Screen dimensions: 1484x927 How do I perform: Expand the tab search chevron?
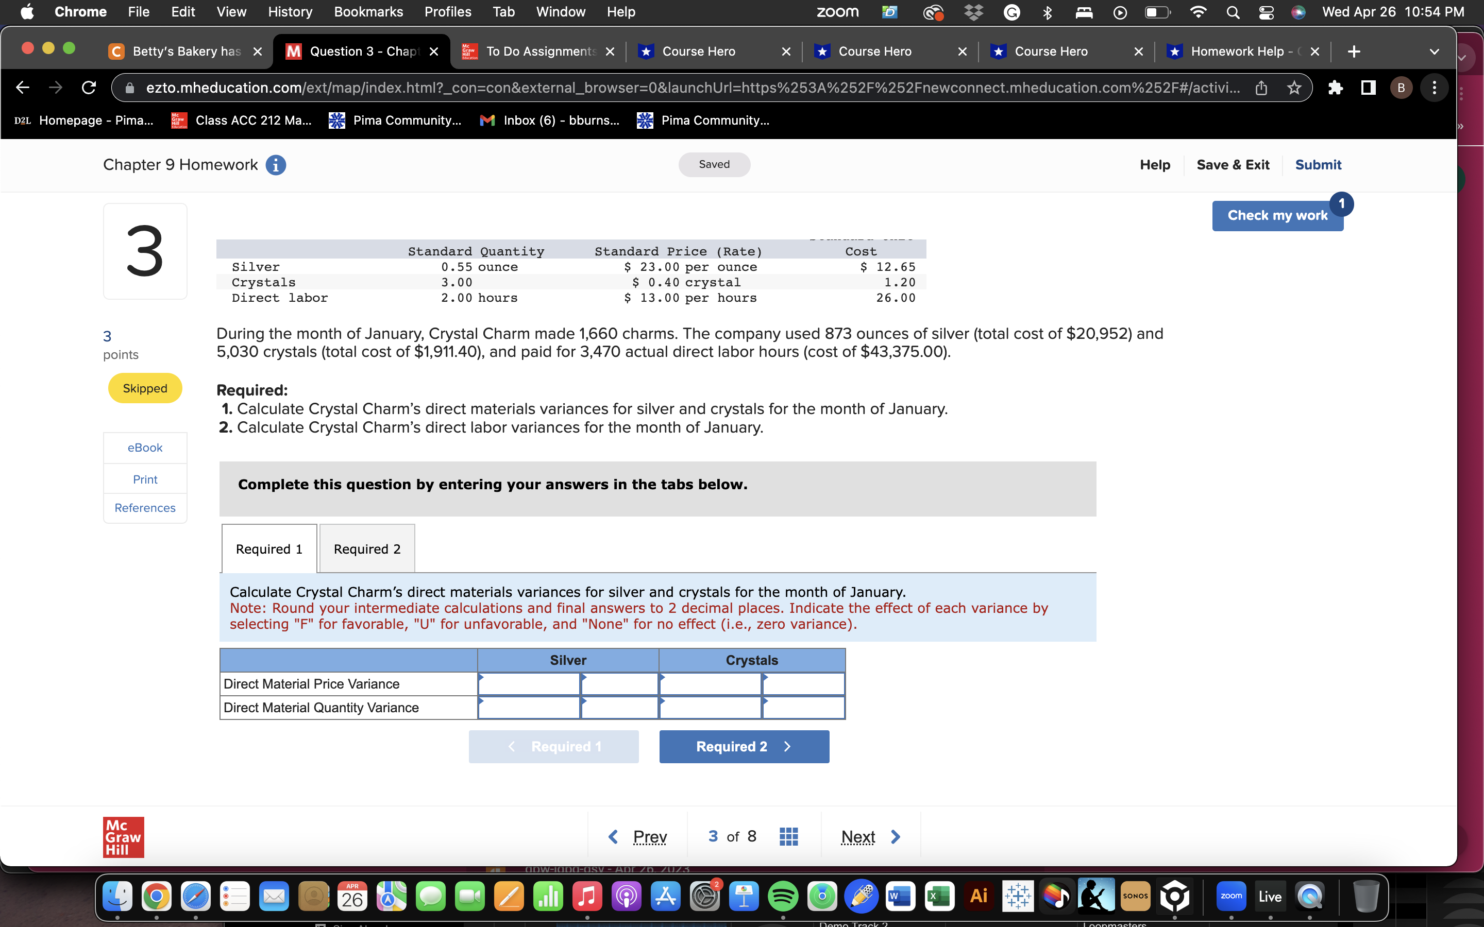[x=1434, y=51]
